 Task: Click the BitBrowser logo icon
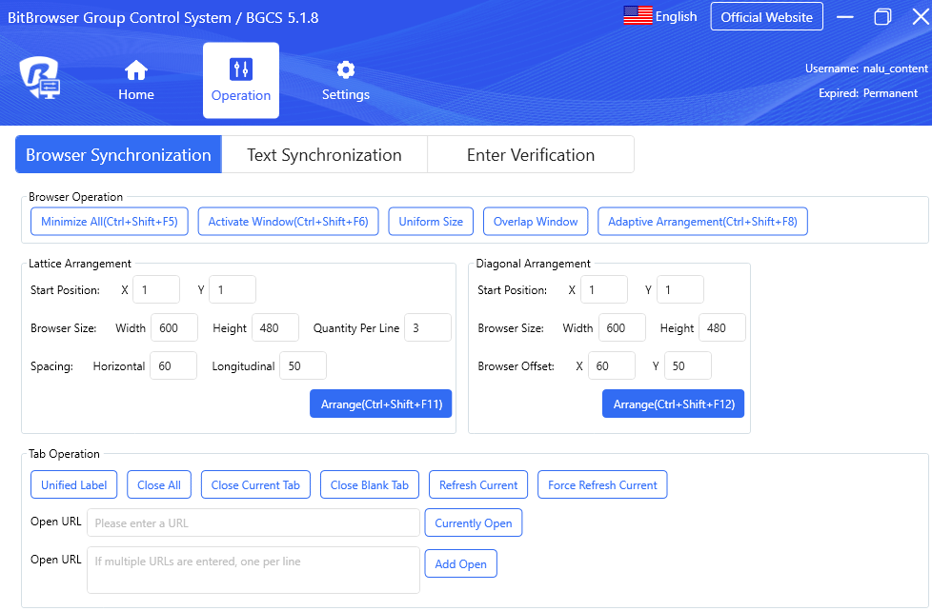tap(39, 78)
